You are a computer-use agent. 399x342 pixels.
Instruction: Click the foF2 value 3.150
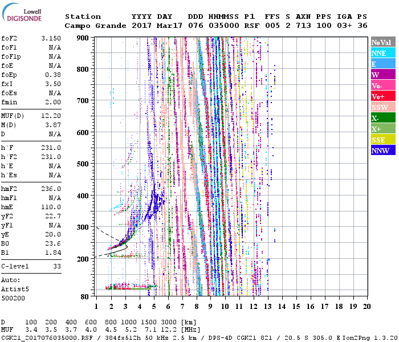coord(51,38)
